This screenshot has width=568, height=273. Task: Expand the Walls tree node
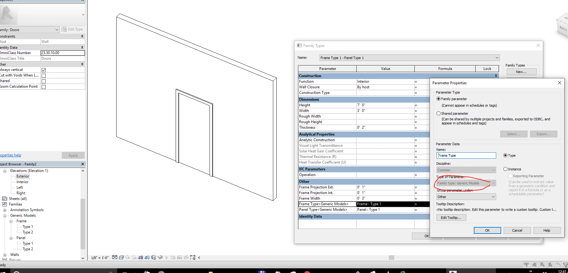(x=5, y=255)
